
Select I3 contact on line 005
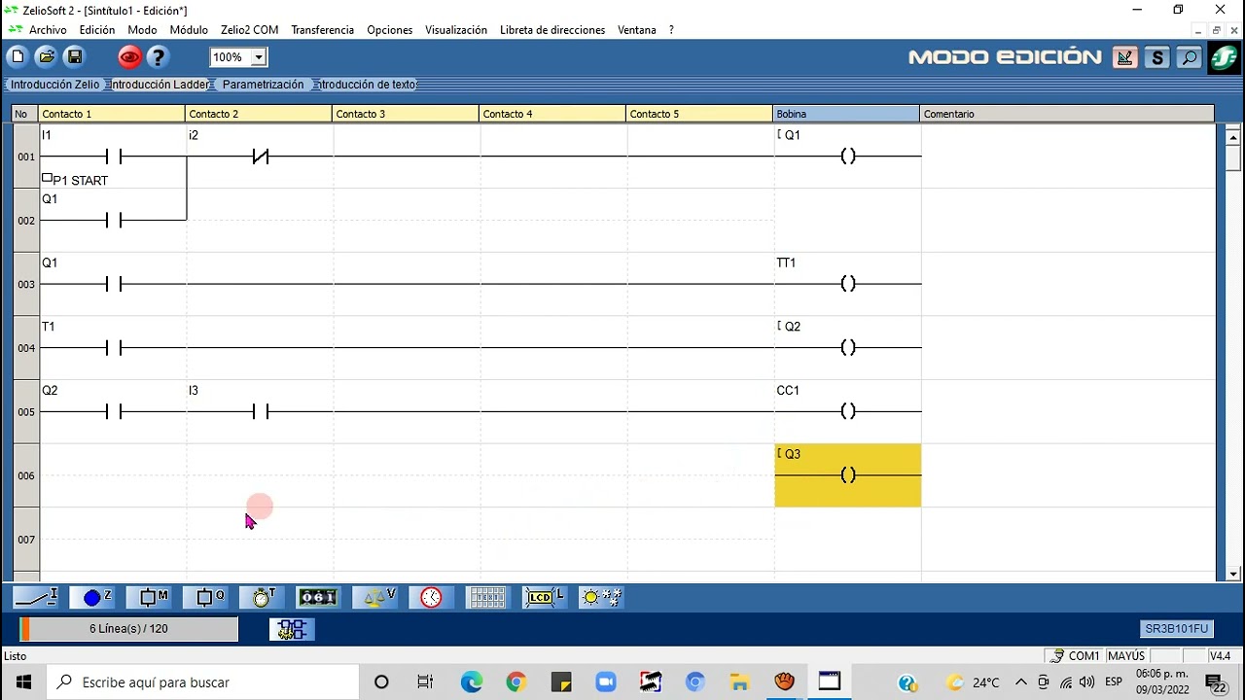point(260,412)
